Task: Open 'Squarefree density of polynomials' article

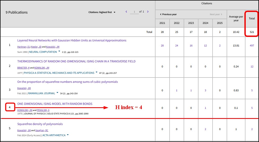Action: (40, 124)
